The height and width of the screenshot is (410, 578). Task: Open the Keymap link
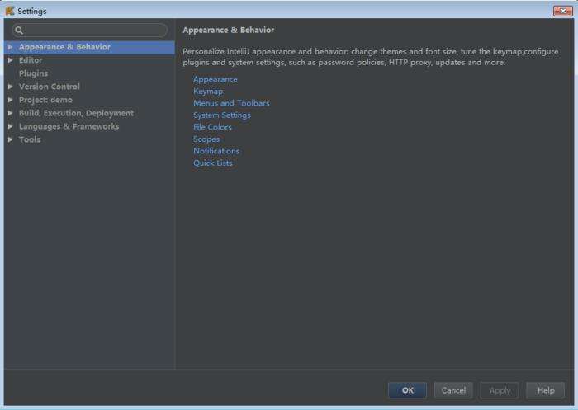tap(208, 92)
